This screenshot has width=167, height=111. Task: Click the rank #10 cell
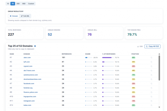tap(11, 97)
